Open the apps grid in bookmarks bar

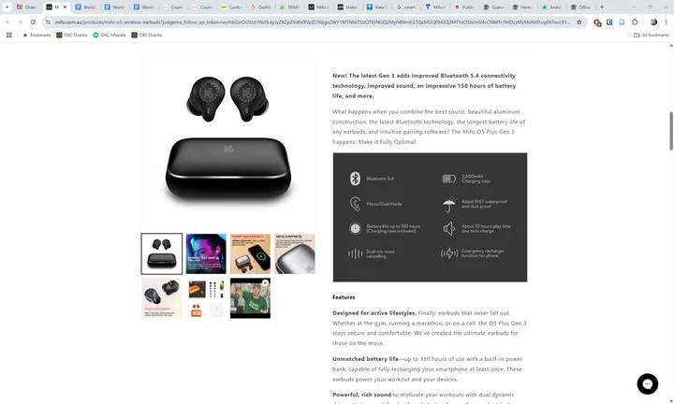click(x=9, y=36)
